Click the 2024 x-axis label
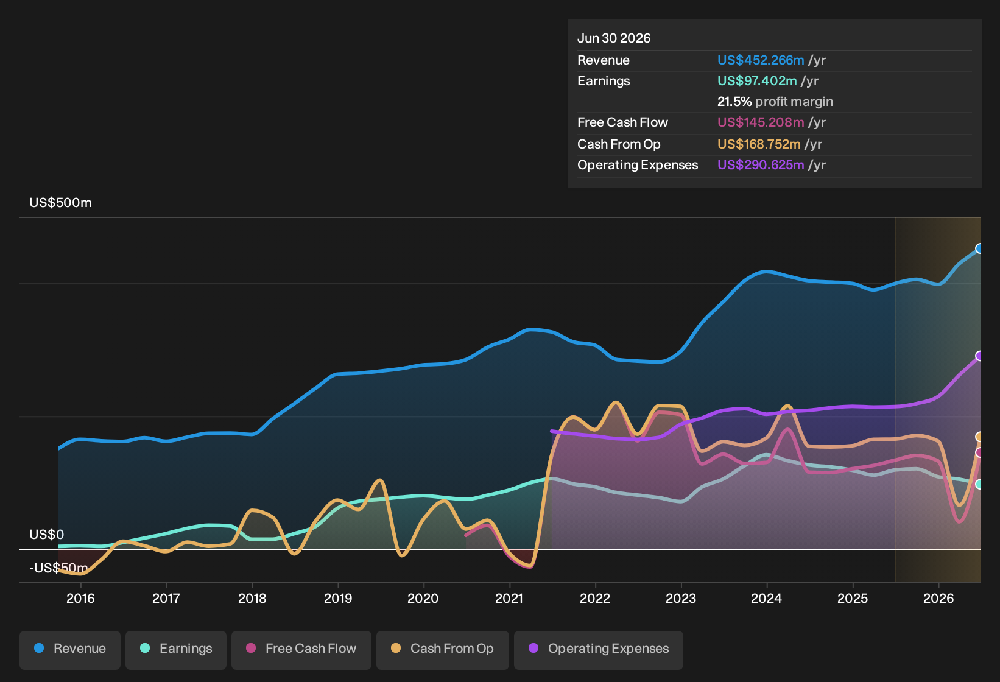 coord(767,599)
